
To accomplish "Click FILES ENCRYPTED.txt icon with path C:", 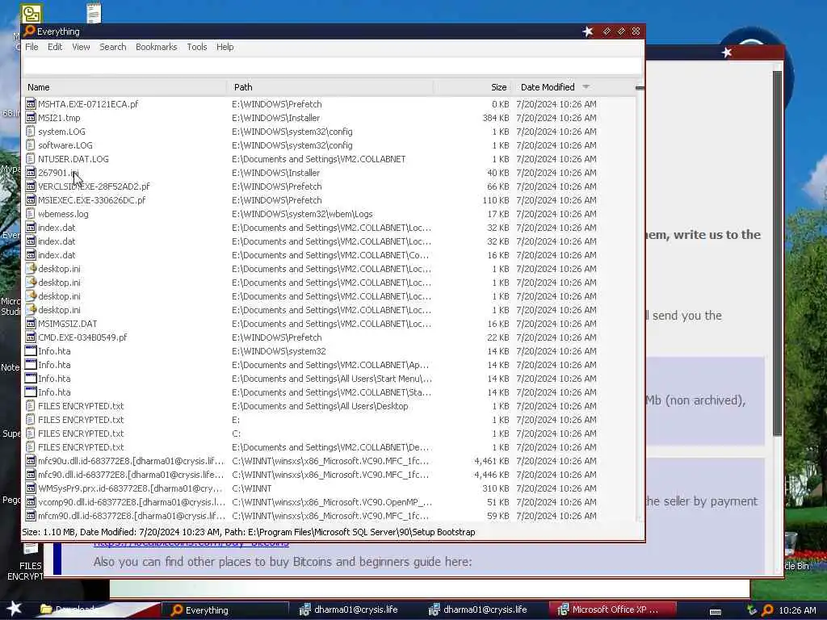I will click(31, 433).
